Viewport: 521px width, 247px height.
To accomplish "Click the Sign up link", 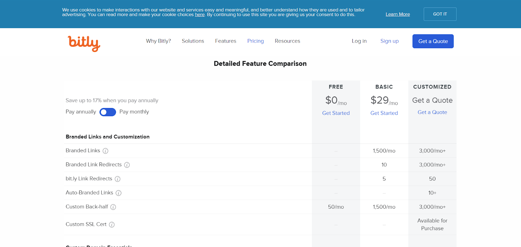I will coord(389,41).
